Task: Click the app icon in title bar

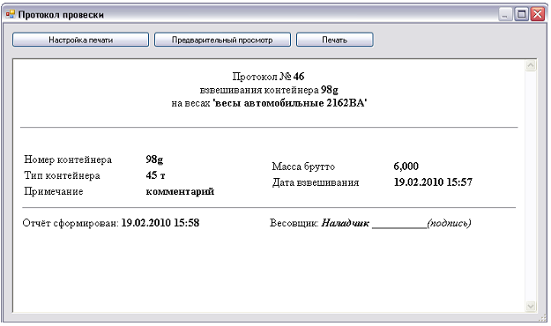Action: point(11,14)
